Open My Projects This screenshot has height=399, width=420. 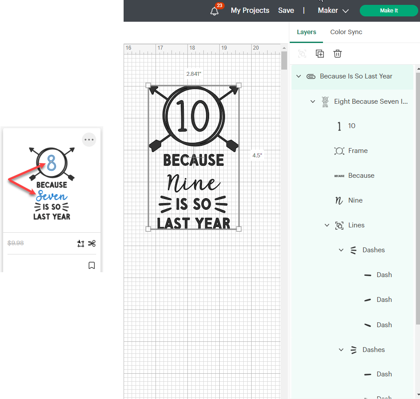(x=250, y=11)
